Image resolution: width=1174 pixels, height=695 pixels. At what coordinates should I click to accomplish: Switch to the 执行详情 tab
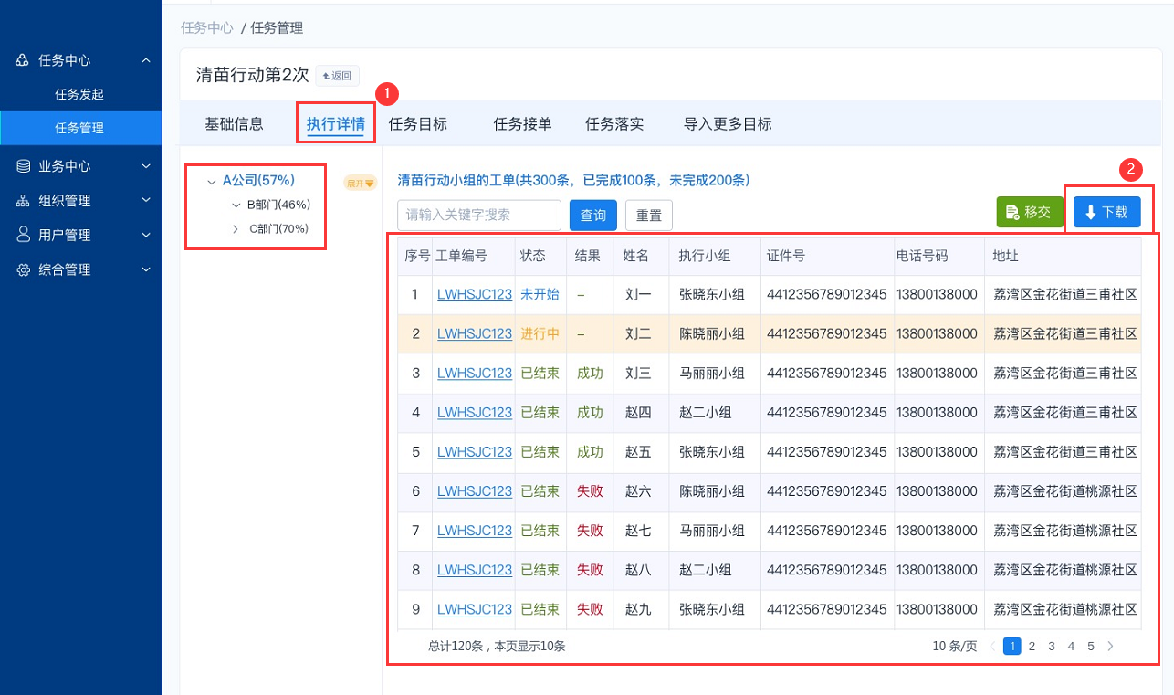336,124
